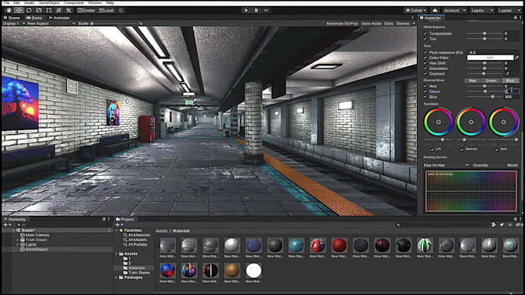Open the Layers dropdown
This screenshot has width=525, height=295.
pos(482,10)
